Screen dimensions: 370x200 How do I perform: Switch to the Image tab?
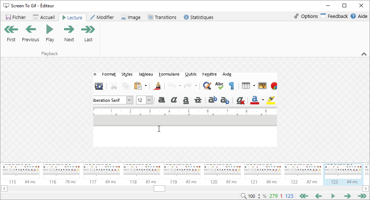click(131, 17)
